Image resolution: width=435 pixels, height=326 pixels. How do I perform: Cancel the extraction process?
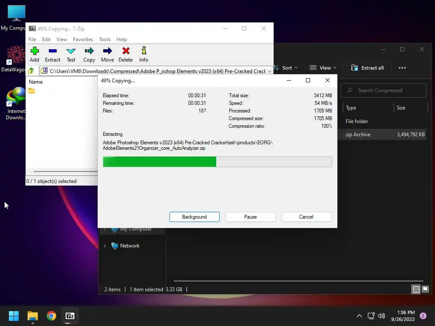click(306, 217)
